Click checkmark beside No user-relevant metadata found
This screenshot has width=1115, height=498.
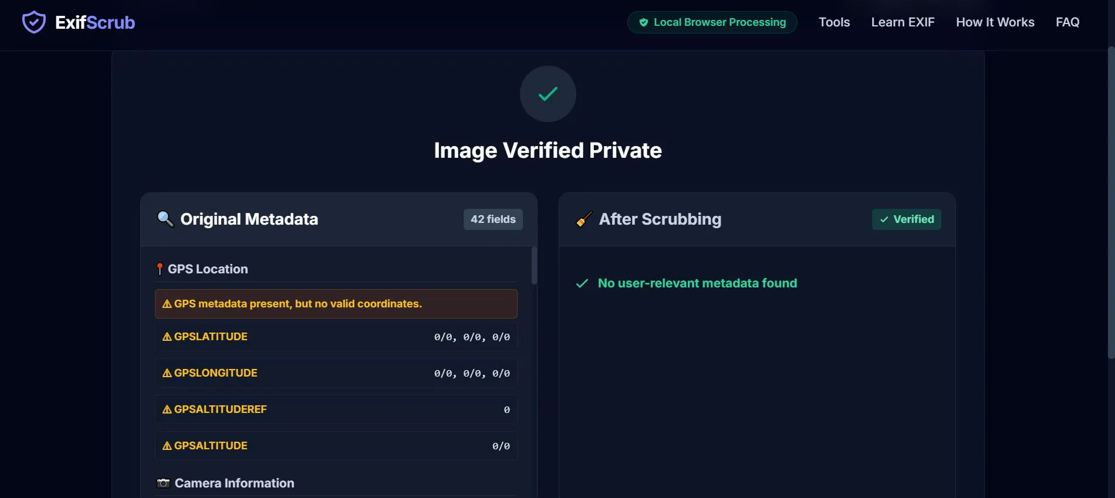pos(582,283)
